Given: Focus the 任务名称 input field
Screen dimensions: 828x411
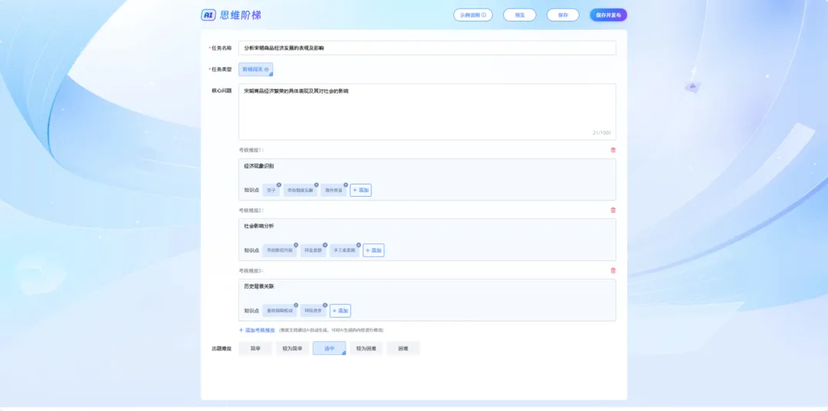Looking at the screenshot, I should 427,48.
